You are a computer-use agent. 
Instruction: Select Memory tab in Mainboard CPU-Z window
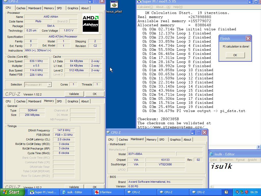151,140
